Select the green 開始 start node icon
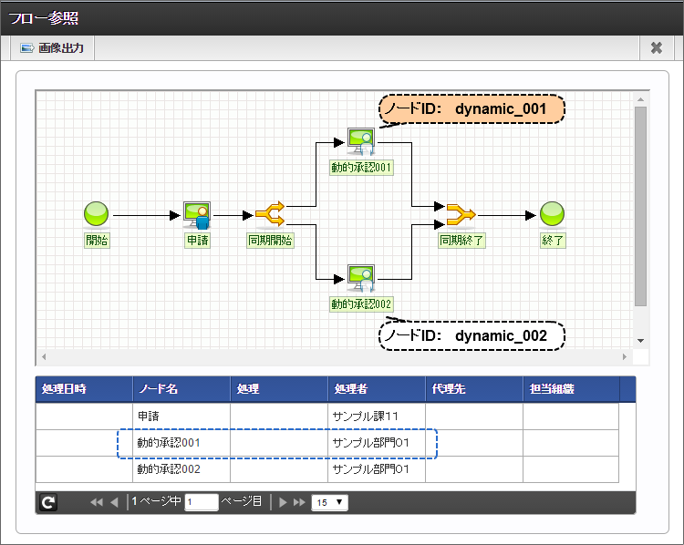This screenshot has width=684, height=545. pyautogui.click(x=96, y=214)
